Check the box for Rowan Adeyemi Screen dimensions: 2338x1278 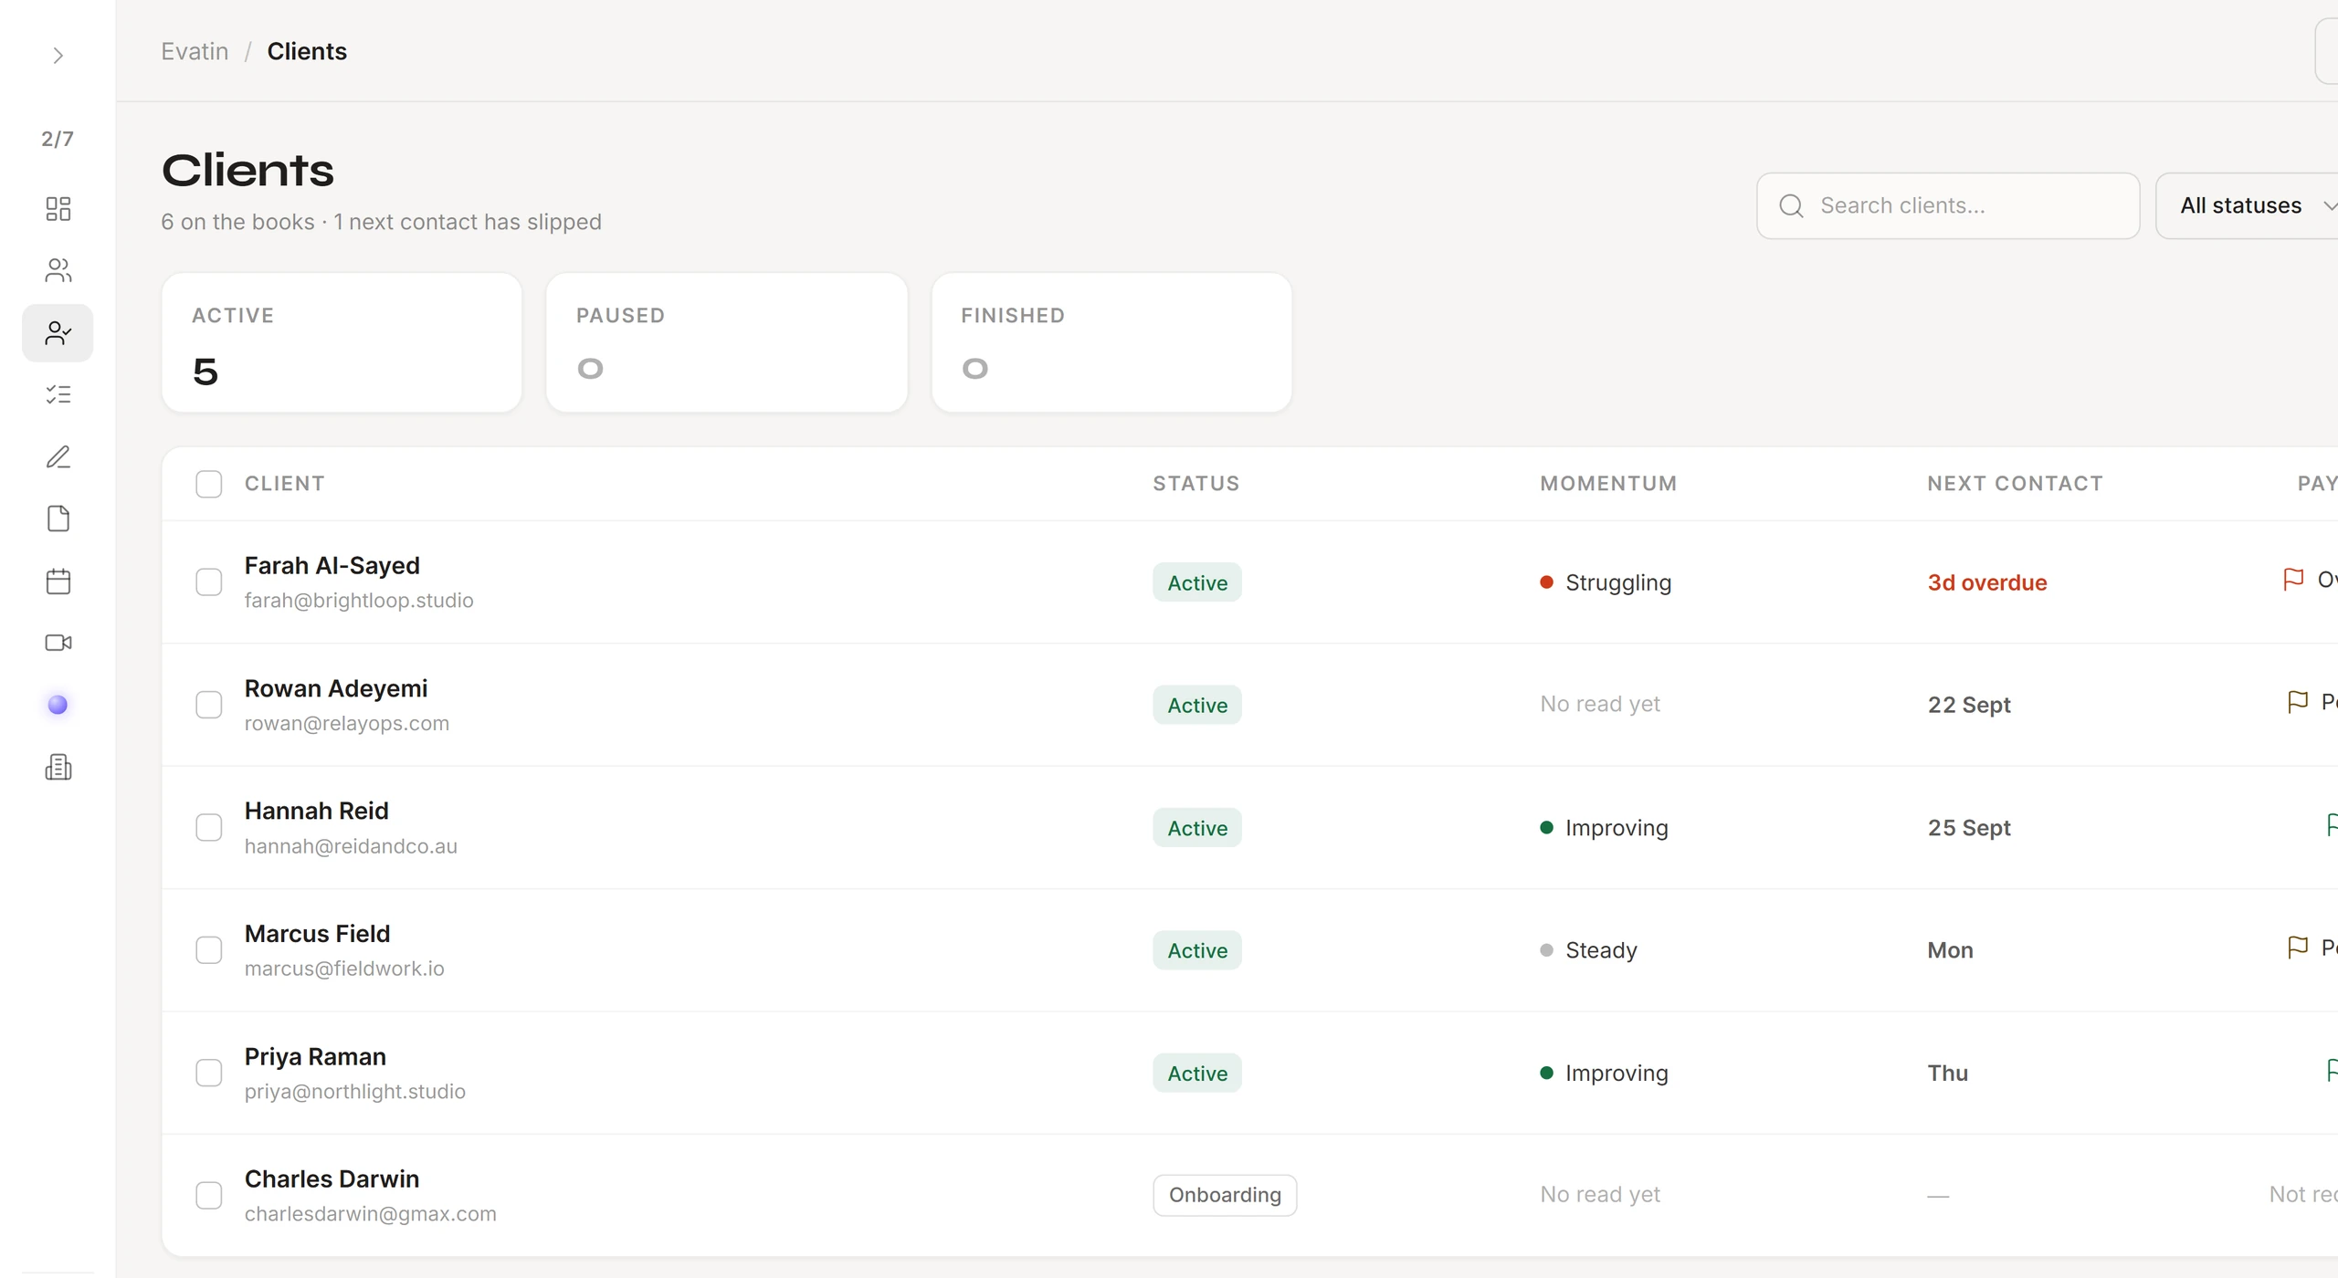click(208, 705)
